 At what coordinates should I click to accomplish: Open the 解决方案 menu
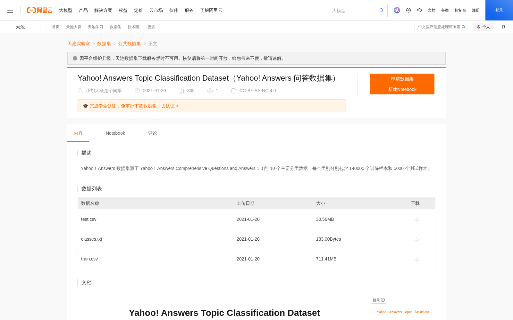pyautogui.click(x=103, y=10)
